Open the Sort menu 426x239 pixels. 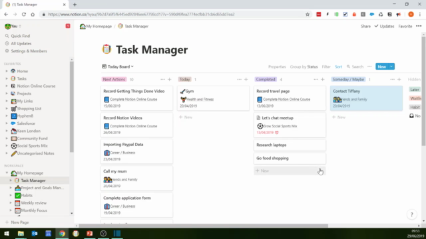pos(338,66)
